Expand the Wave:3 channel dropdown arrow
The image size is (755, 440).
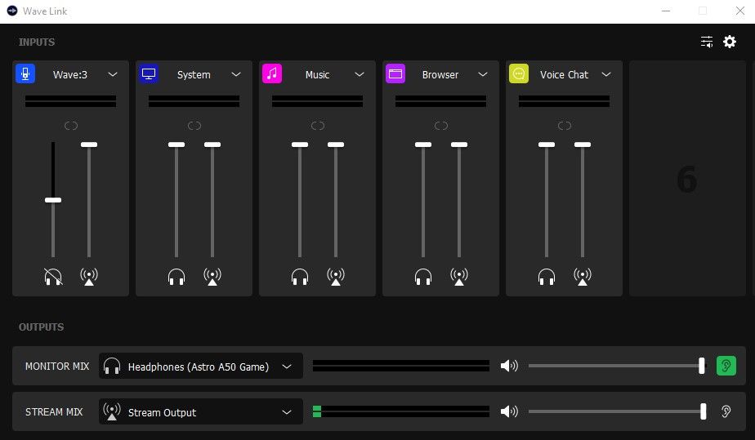(x=113, y=74)
